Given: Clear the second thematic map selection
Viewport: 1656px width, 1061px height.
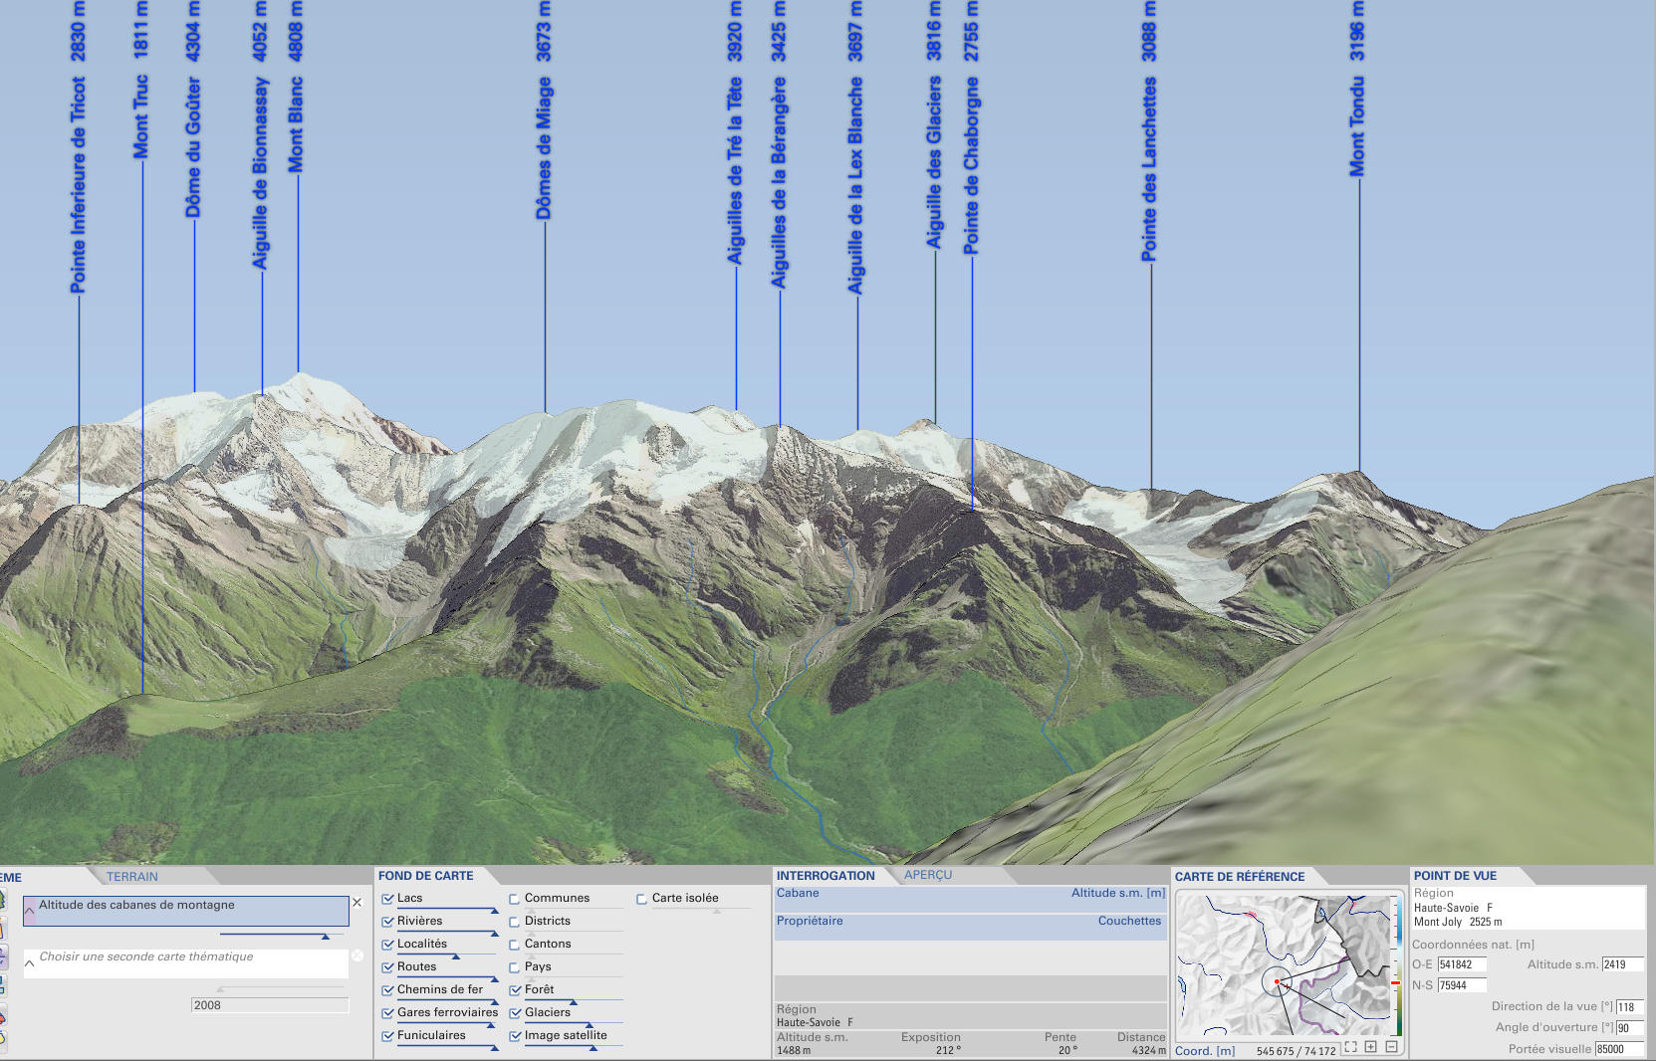Looking at the screenshot, I should (x=357, y=955).
